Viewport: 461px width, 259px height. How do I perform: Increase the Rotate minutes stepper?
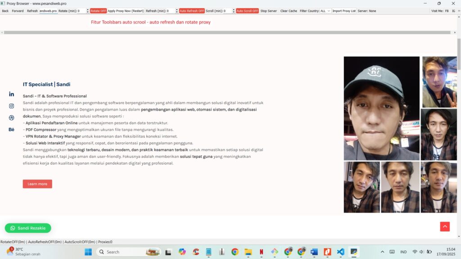point(87,9)
